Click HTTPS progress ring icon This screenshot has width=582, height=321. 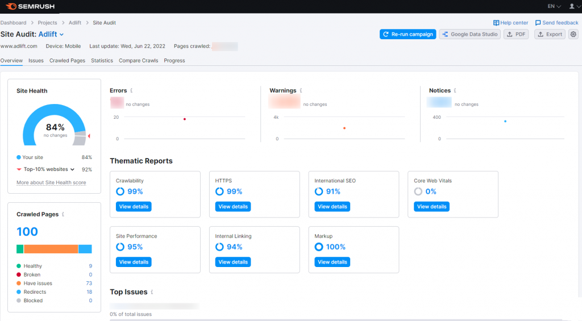coord(219,191)
